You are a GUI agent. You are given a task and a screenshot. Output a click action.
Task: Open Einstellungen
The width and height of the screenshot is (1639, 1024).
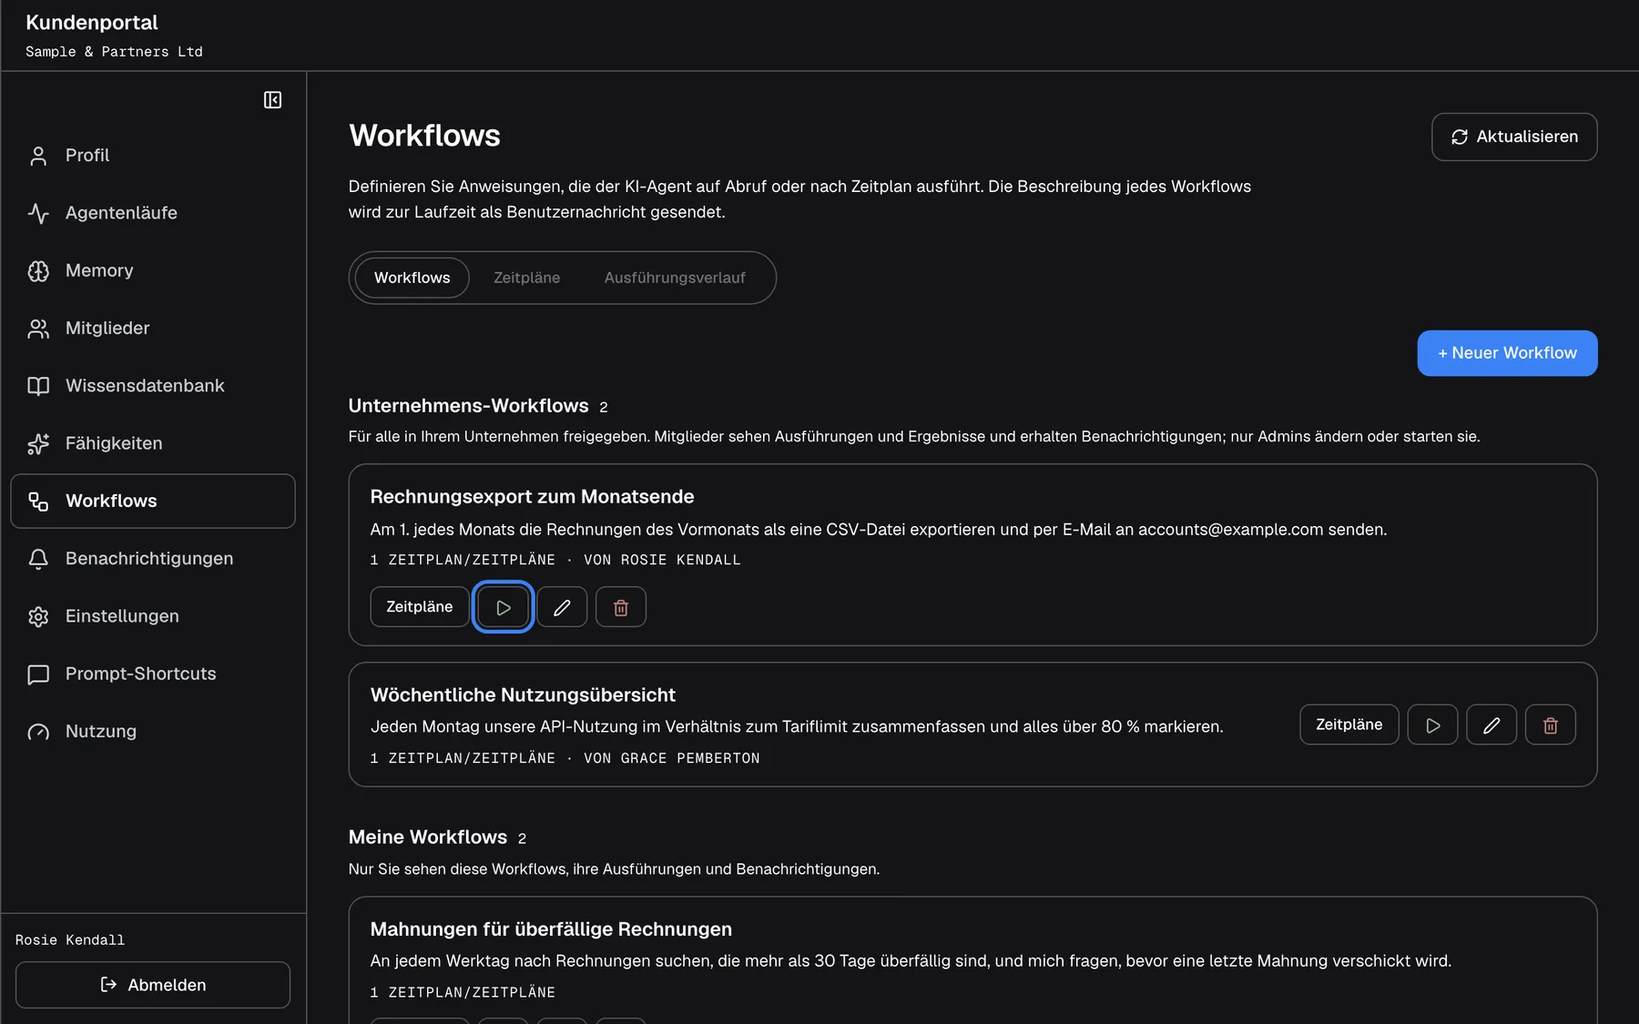coord(153,616)
